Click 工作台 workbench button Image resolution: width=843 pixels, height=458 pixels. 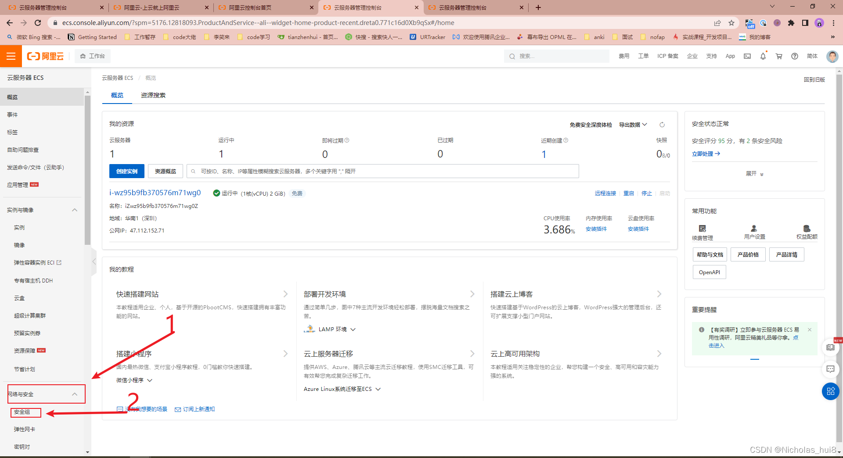click(x=92, y=56)
